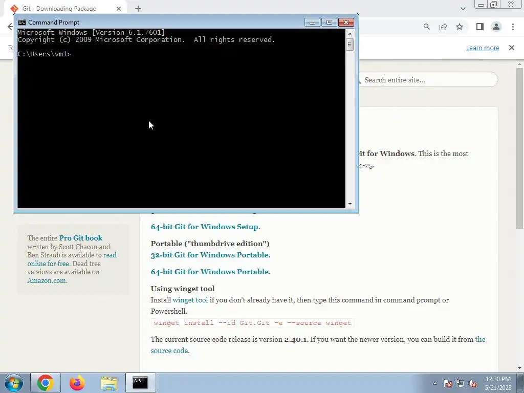The image size is (524, 393).
Task: Click the browser page vertical scrollbar thumb
Action: pos(519,148)
